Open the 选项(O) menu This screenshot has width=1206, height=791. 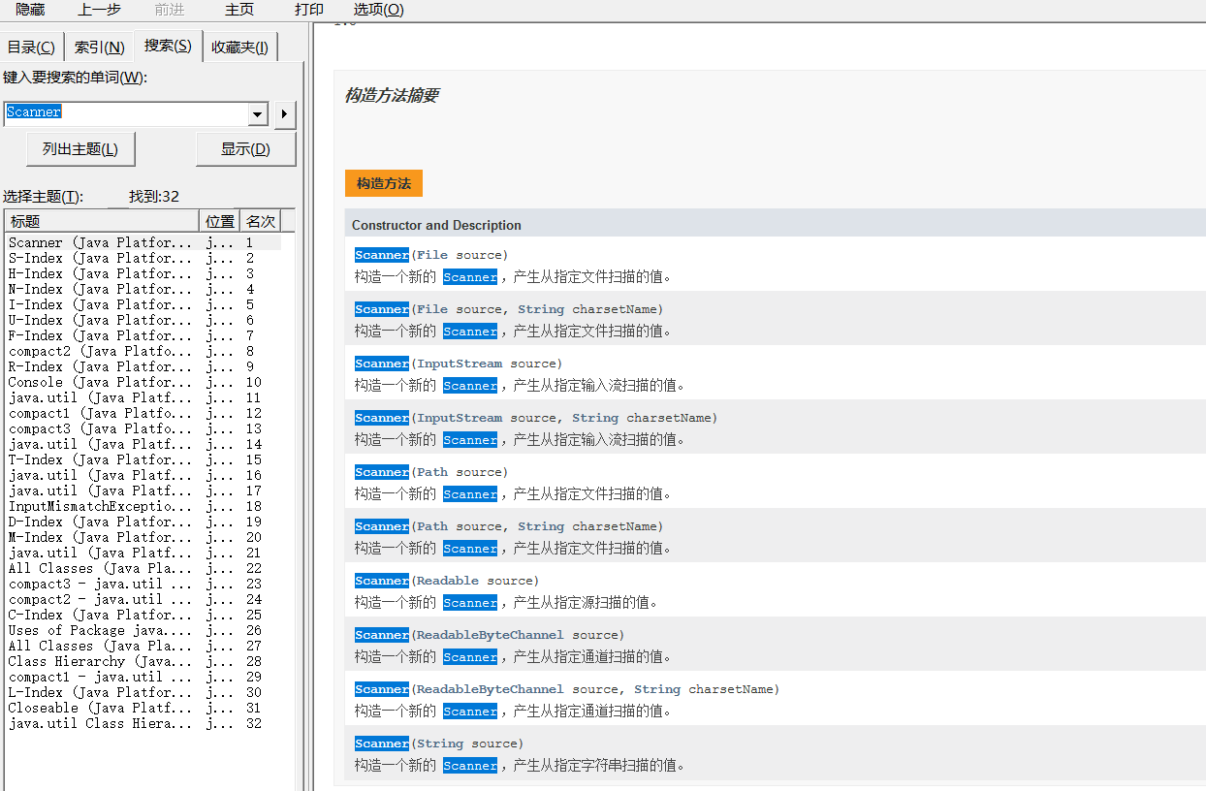tap(378, 10)
